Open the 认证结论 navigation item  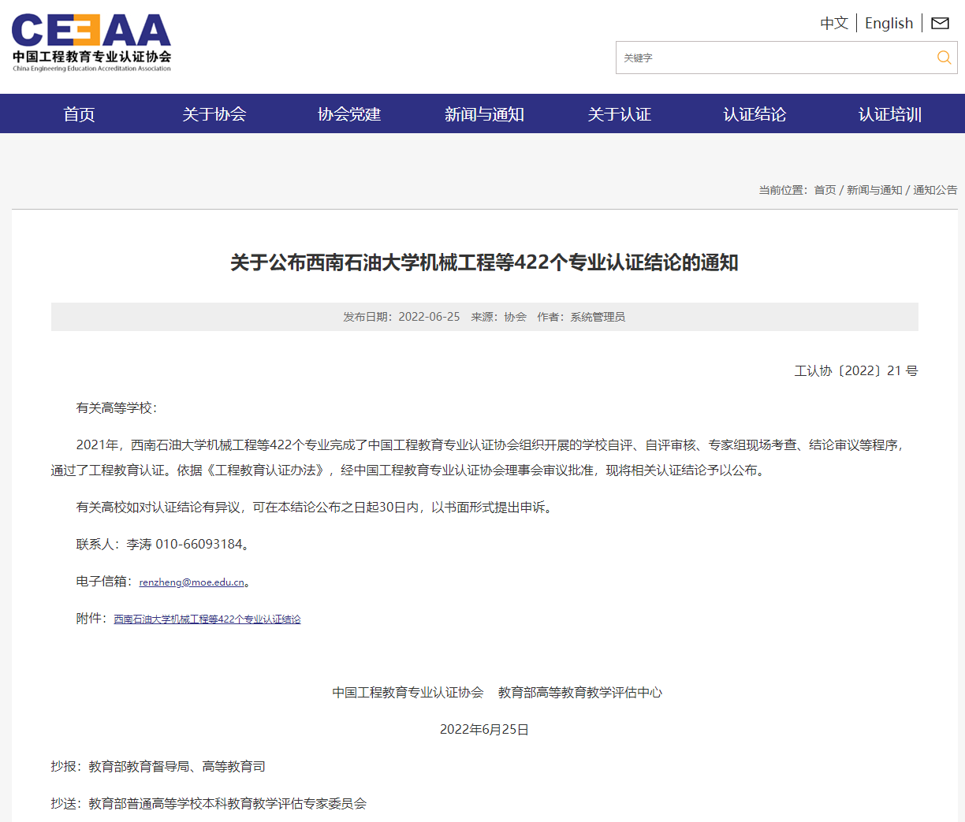[x=754, y=114]
